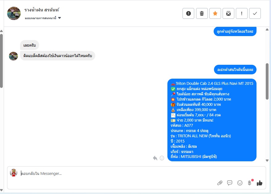
Task: Click the left panel scrollbar thumb
Action: (1, 61)
